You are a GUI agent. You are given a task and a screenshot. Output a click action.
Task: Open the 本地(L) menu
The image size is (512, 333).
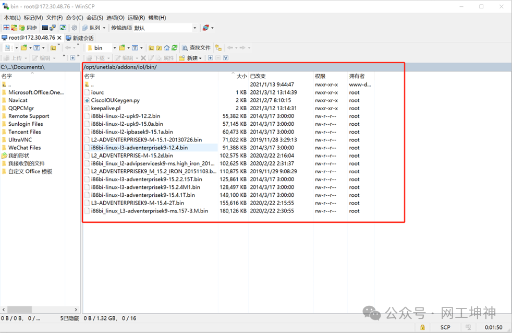click(12, 18)
